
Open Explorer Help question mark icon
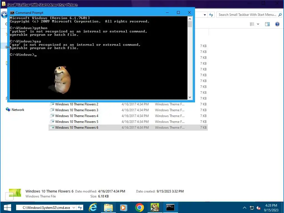click(x=277, y=24)
